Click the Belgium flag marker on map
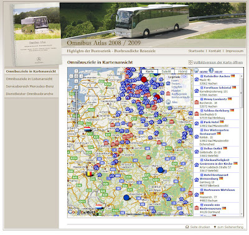Viewport: 249px width, 235px height. point(90,173)
